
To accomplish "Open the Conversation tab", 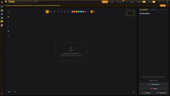I will [144, 10].
